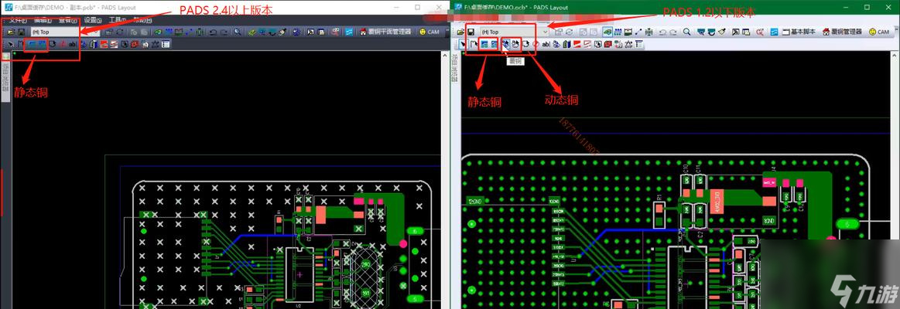Click the magnifier Zoom icon, right window
The image size is (900, 309).
(686, 32)
